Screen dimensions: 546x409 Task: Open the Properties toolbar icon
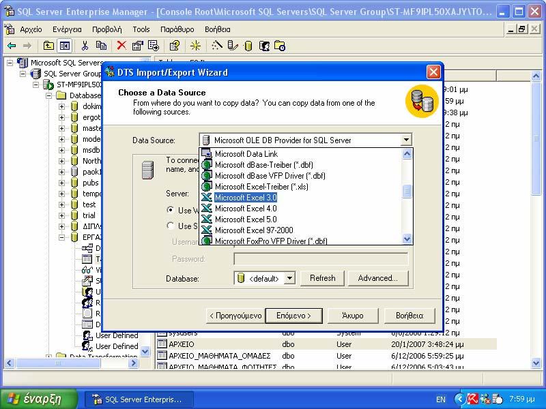click(138, 46)
